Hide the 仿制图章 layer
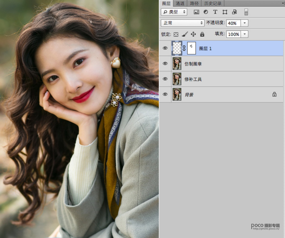This screenshot has width=285, height=238. click(x=165, y=63)
